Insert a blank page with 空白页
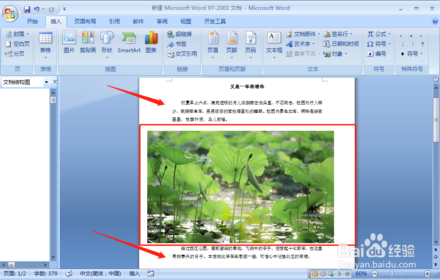 18,44
